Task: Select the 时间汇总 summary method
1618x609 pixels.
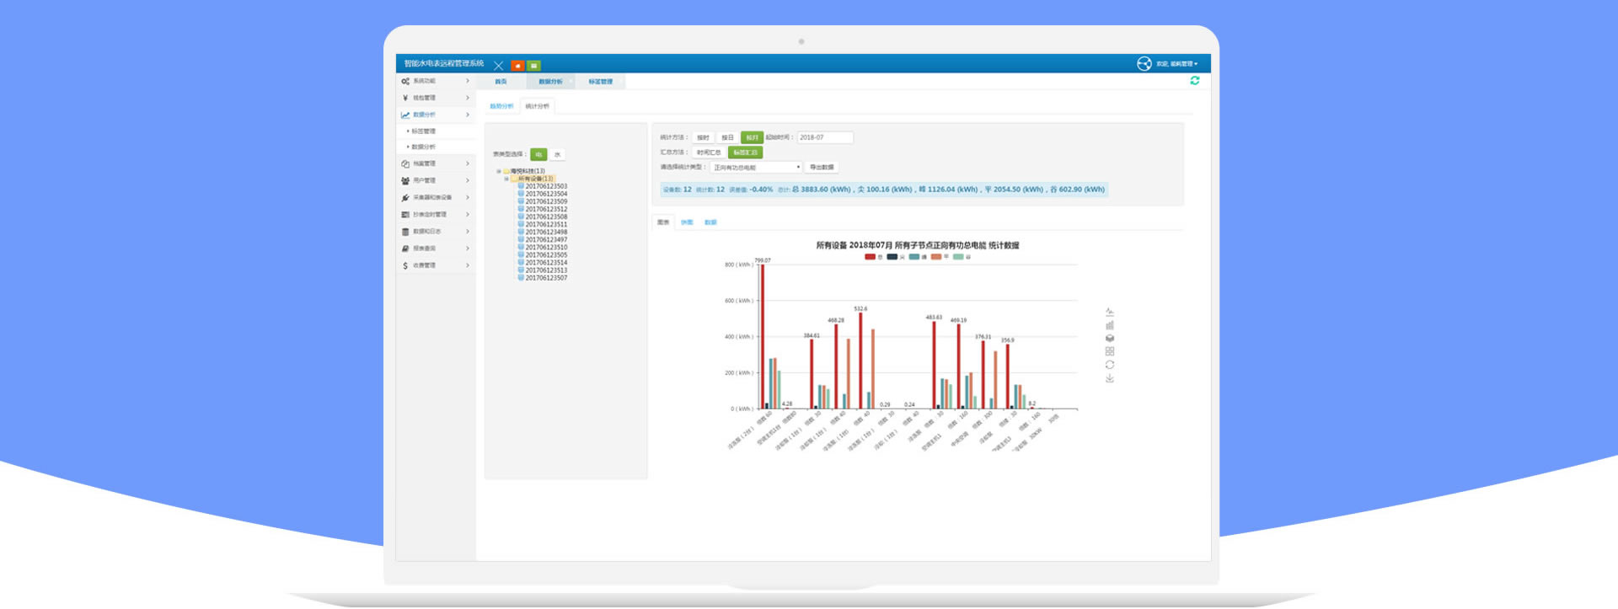Action: pyautogui.click(x=709, y=152)
